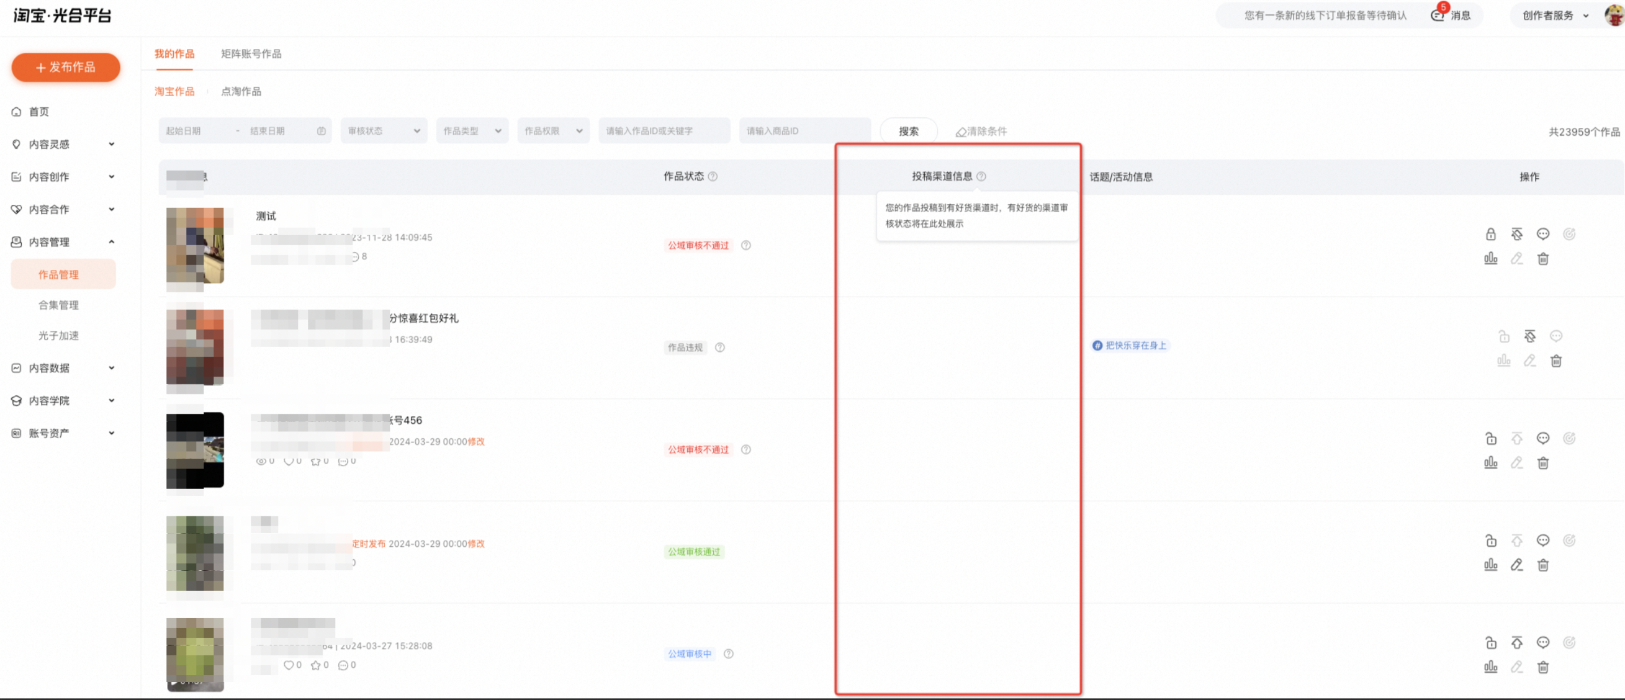This screenshot has width=1625, height=700.
Task: Click the 发布作品 button
Action: (x=66, y=68)
